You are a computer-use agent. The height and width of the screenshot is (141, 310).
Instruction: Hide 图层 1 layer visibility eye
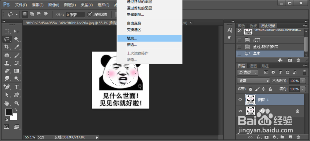[x=240, y=100]
